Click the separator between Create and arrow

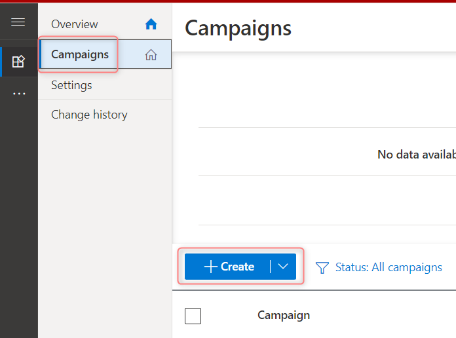click(x=270, y=267)
